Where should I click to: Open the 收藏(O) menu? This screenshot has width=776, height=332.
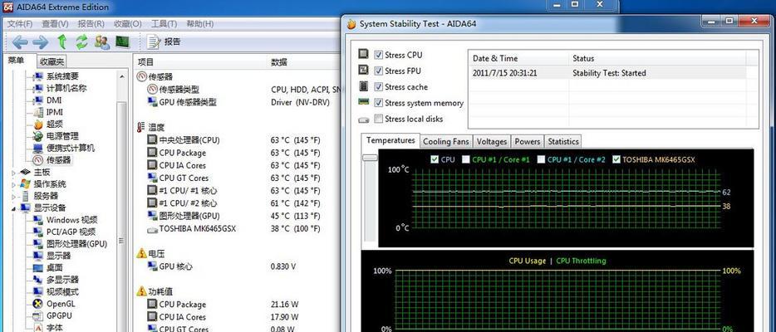[x=128, y=24]
